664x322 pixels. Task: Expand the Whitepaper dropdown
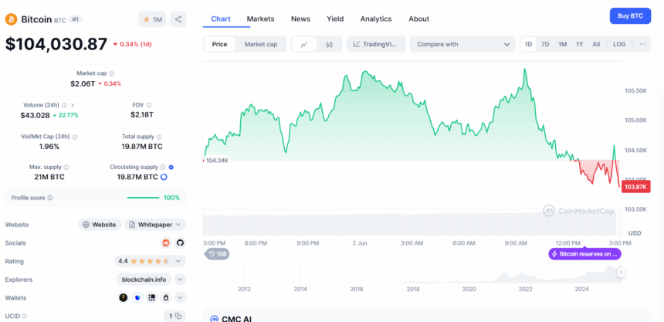pos(154,225)
